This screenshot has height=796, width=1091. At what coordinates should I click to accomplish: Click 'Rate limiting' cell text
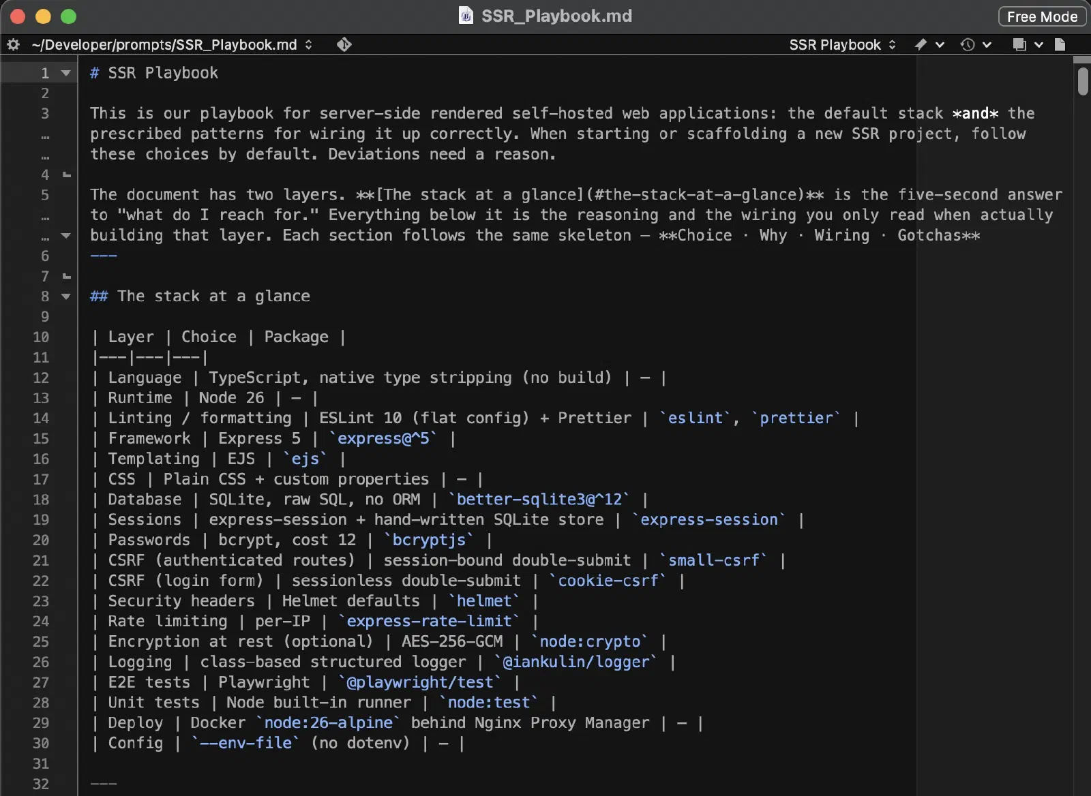[167, 622]
